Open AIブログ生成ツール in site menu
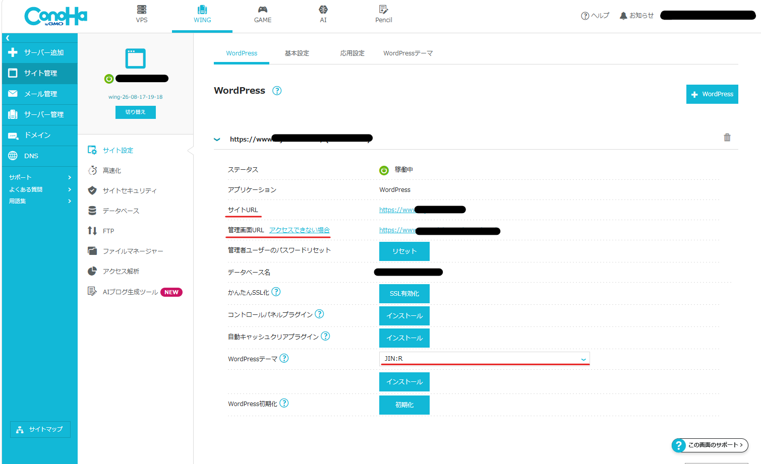This screenshot has width=761, height=464. tap(135, 292)
